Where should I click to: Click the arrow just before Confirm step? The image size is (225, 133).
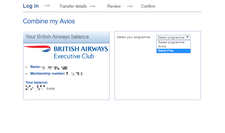[x=130, y=6]
